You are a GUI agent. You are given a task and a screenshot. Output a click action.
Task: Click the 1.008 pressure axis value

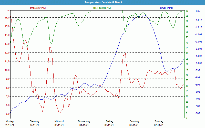(199, 35)
